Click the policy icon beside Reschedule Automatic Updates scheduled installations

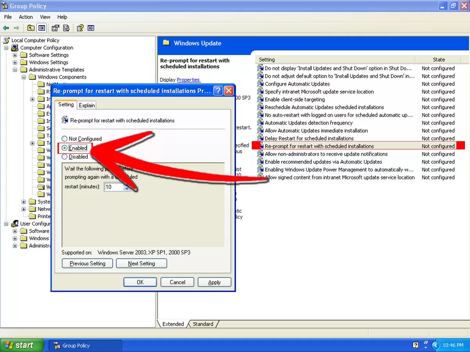(x=260, y=107)
